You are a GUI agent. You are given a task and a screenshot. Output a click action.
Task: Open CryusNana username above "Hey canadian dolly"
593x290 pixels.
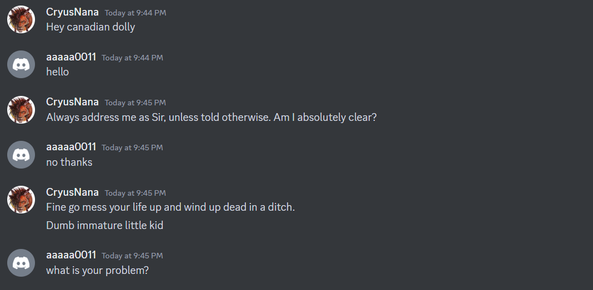(72, 12)
